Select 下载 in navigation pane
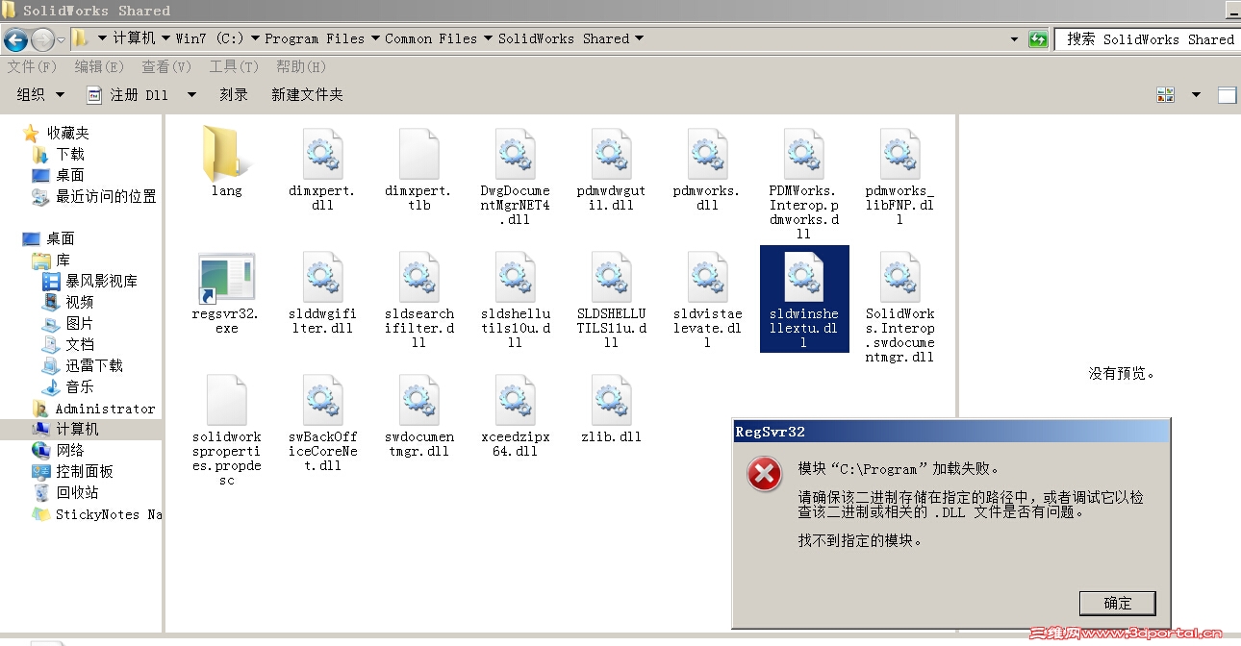1241x646 pixels. tap(70, 154)
